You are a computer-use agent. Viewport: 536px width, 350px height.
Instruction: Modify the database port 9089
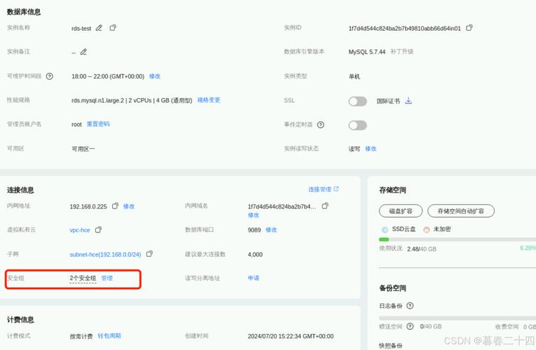click(271, 230)
